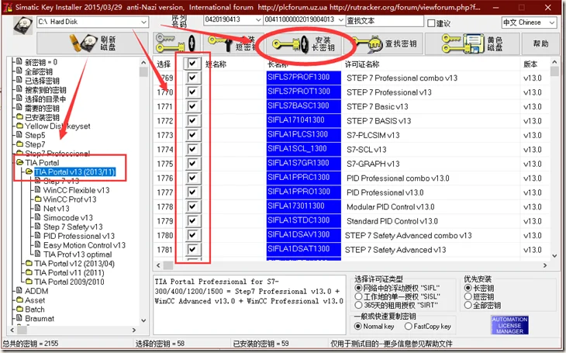The width and height of the screenshot is (566, 353).
Task: Open the Yellow Disk keyset folder
Action: [57, 126]
